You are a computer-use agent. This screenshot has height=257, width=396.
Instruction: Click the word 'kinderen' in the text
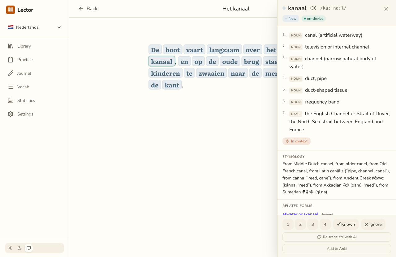tap(166, 73)
